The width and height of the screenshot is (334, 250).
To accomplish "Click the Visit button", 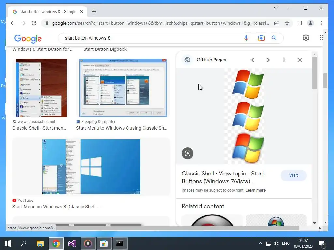I will pos(293,175).
